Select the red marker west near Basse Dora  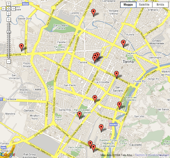coord(21,47)
